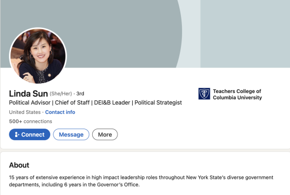Click the Political Advisor headline text
Image resolution: width=290 pixels, height=195 pixels.
[x=95, y=102]
